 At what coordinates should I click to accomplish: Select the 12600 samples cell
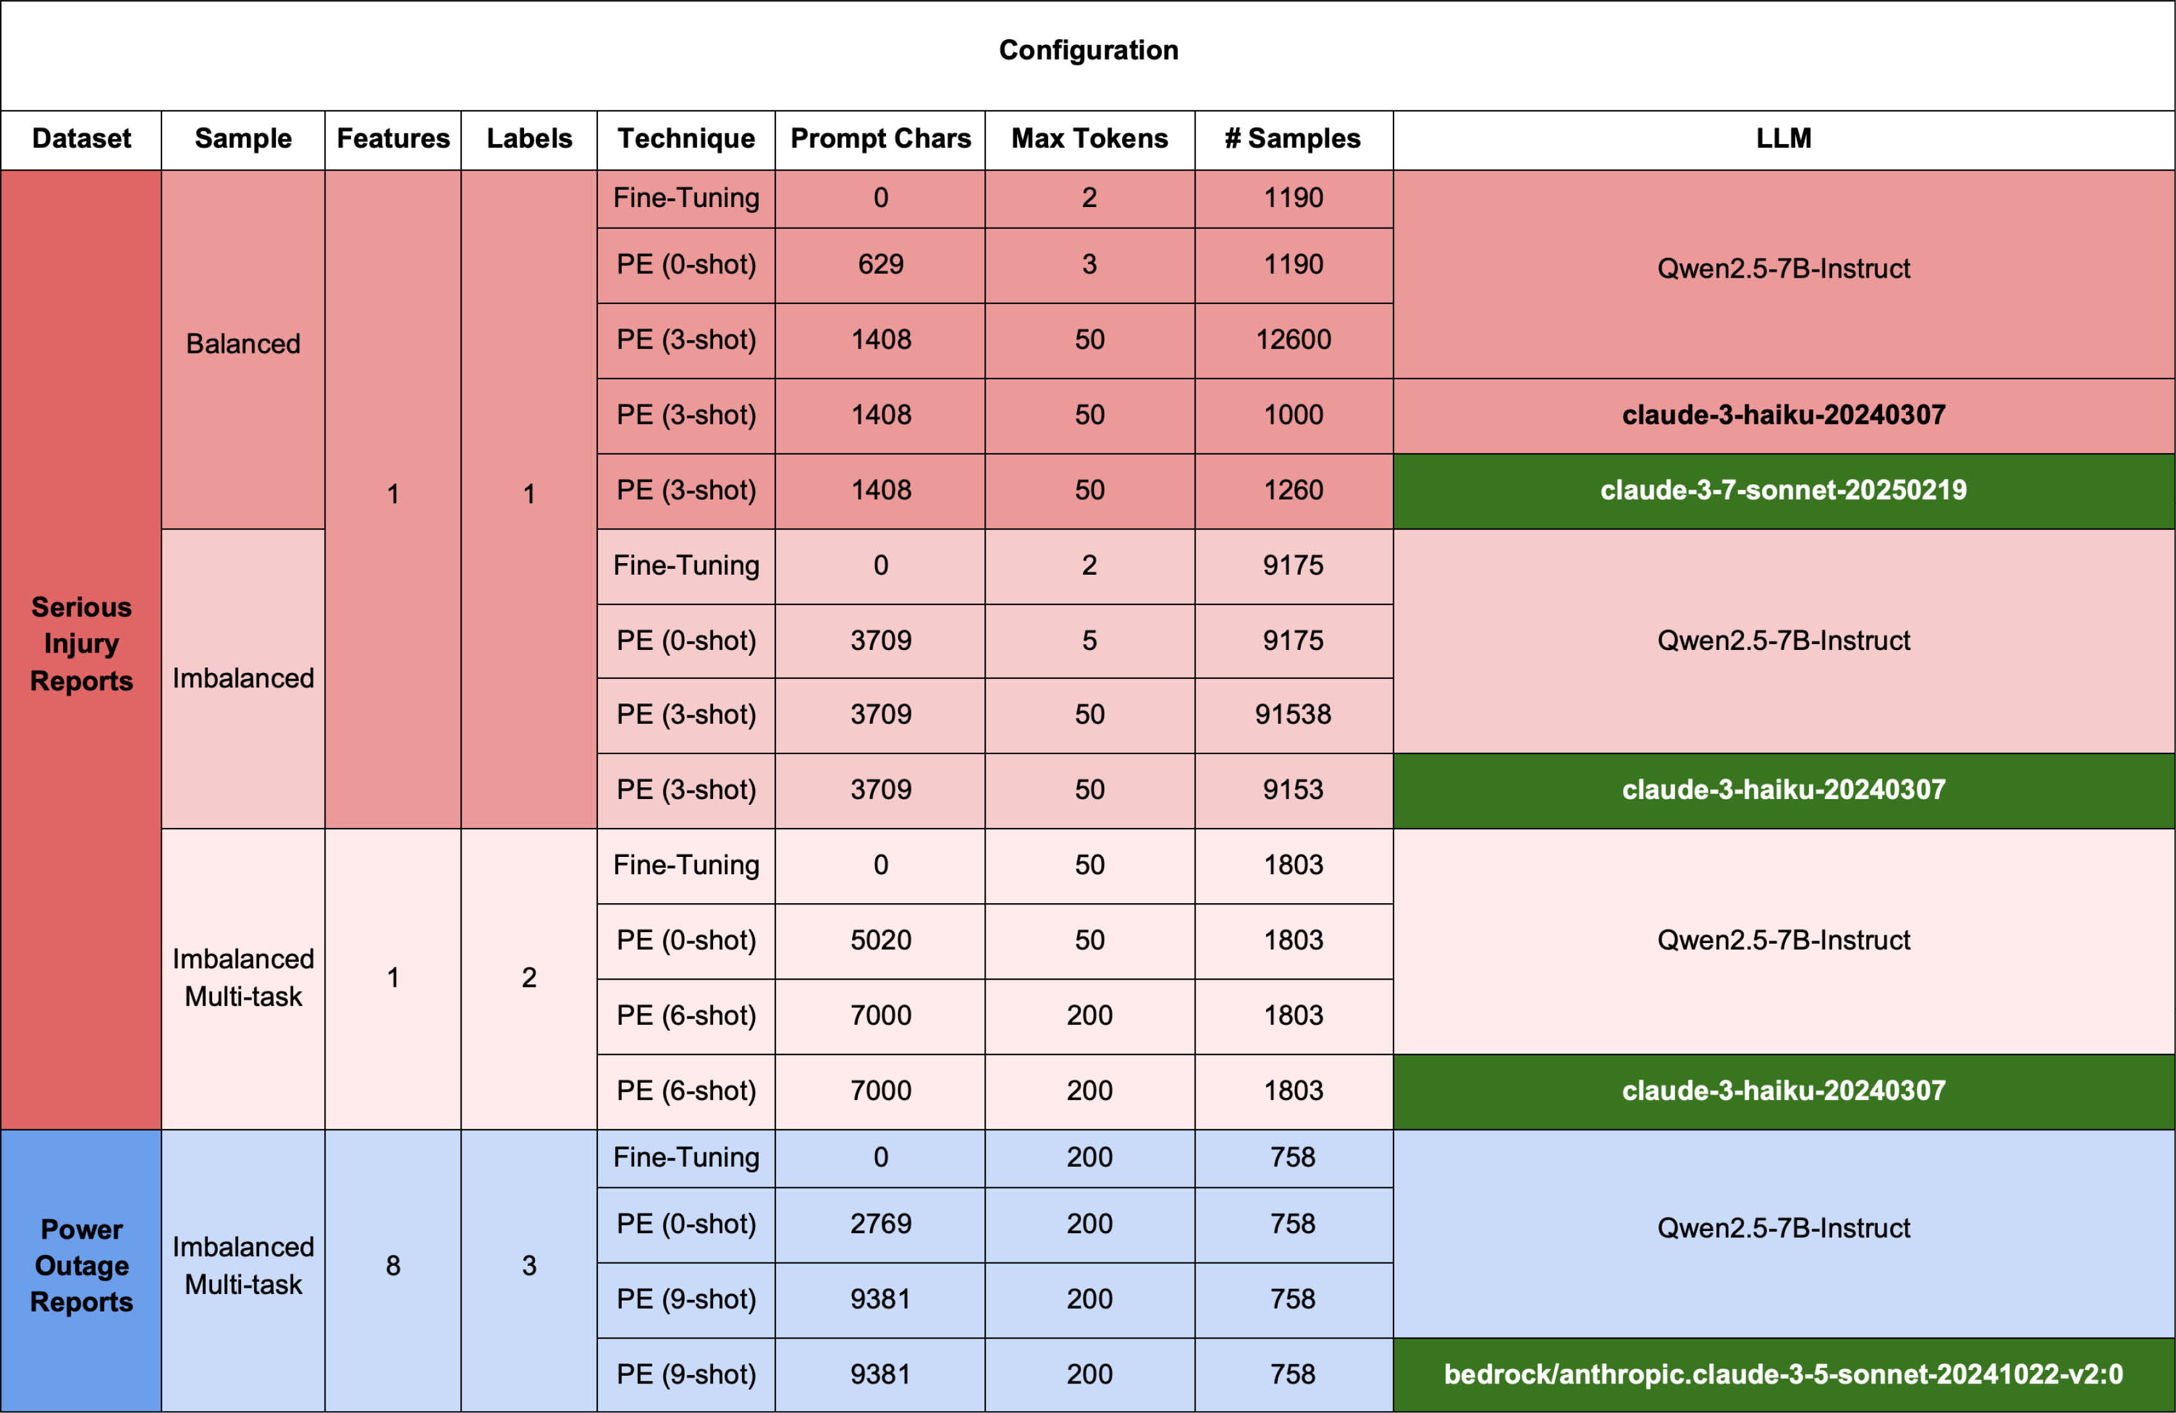1292,340
